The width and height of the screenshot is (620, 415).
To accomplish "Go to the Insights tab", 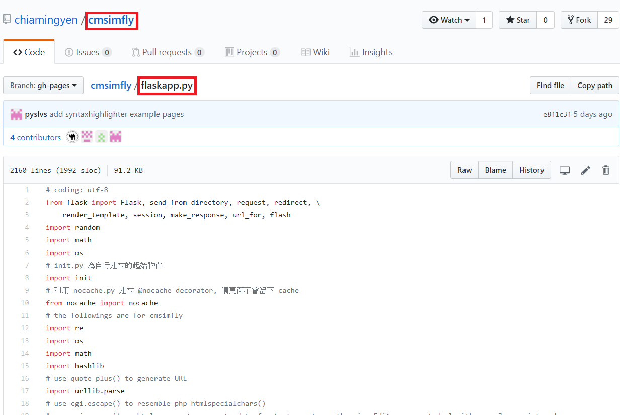I will click(x=371, y=52).
